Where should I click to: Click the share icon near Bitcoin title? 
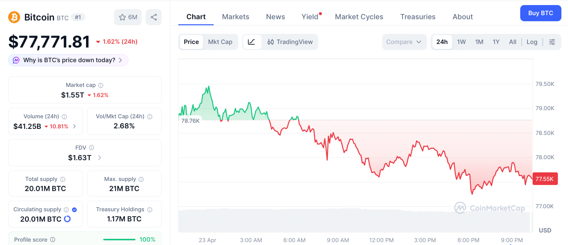coord(154,17)
